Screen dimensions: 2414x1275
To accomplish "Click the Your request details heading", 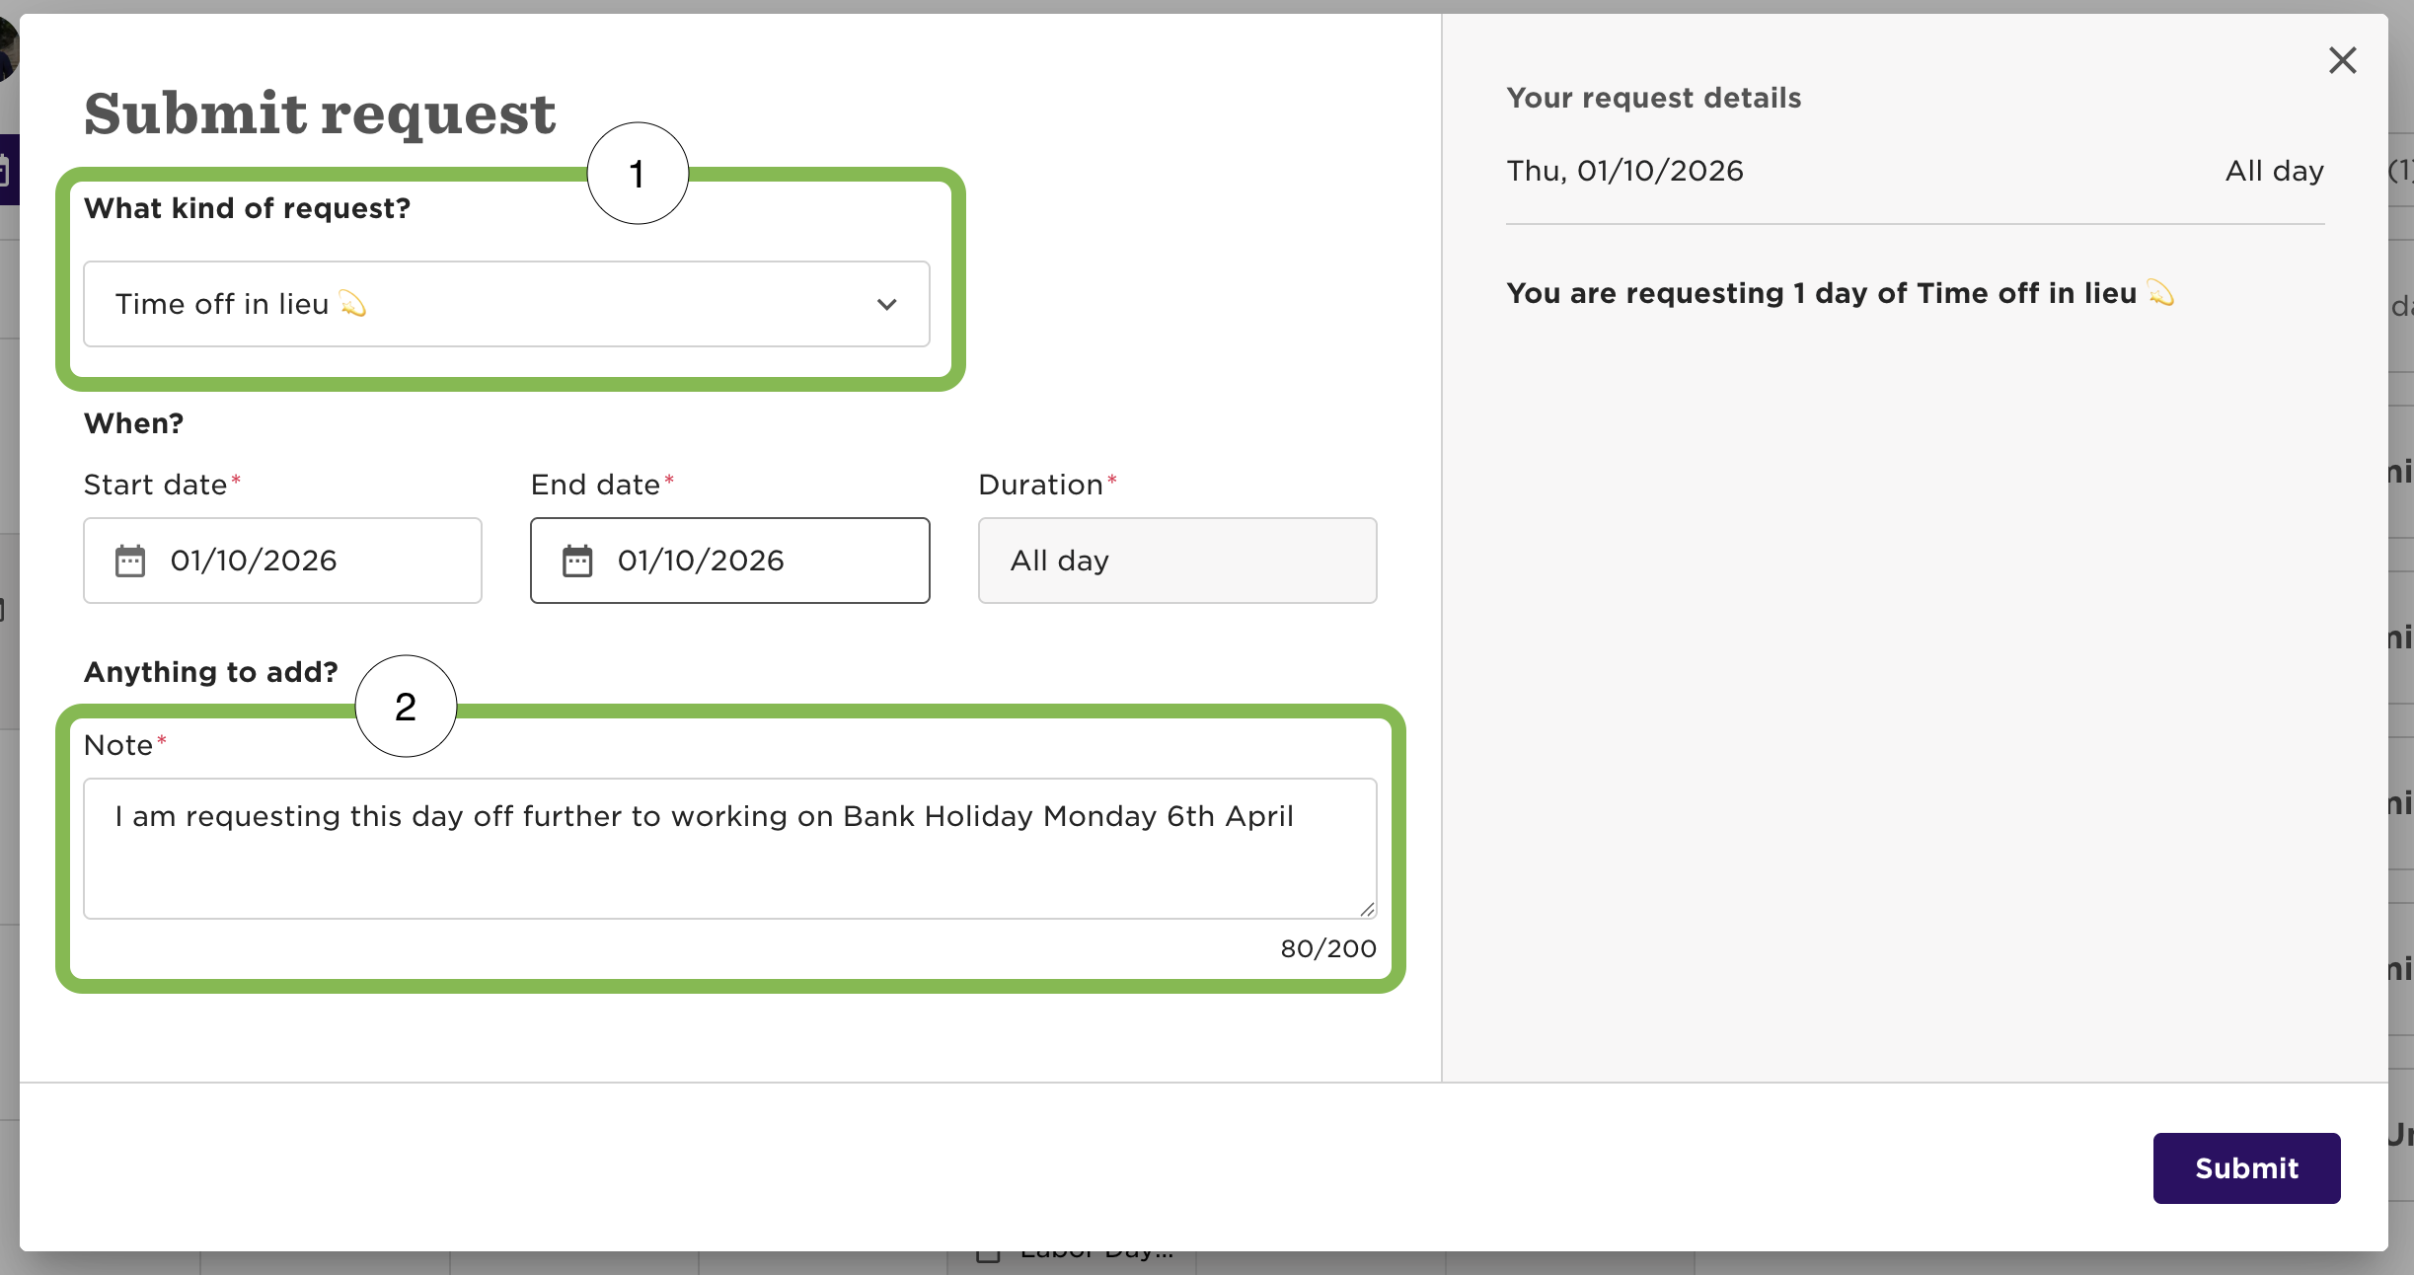I will 1654,98.
